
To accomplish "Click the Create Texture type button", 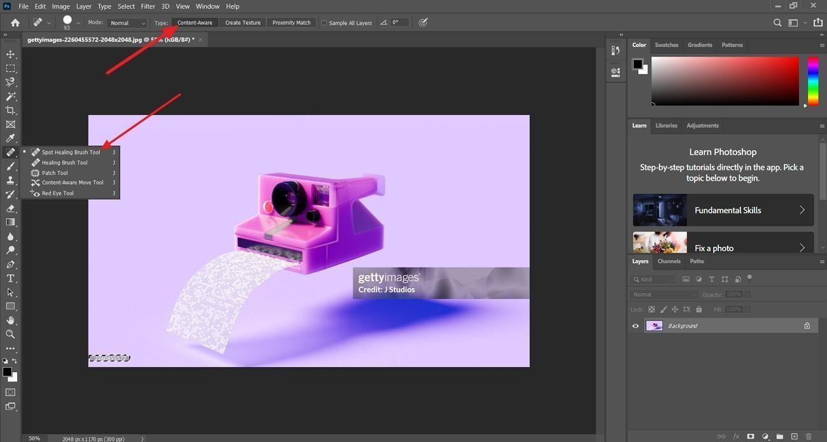I will [242, 23].
